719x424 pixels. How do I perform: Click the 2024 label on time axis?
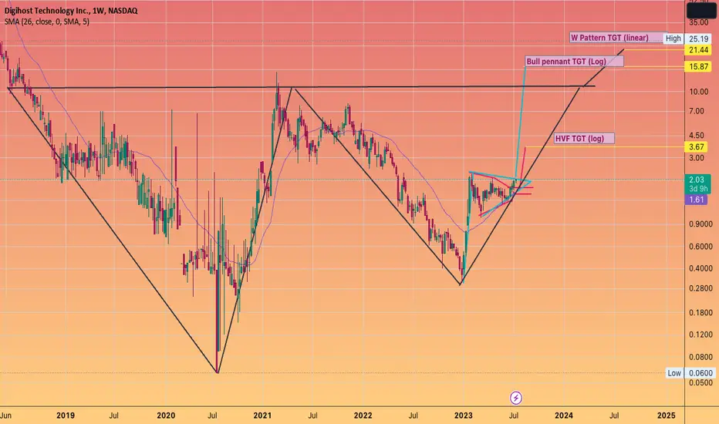tap(564, 416)
